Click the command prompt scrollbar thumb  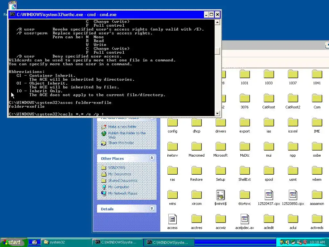(x=218, y=51)
